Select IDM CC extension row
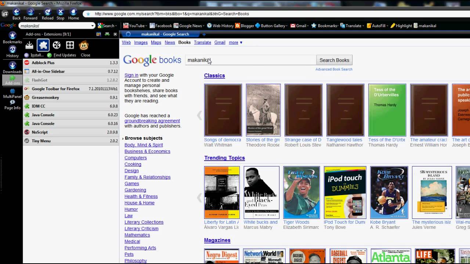This screenshot has height=264, width=470. (x=71, y=106)
